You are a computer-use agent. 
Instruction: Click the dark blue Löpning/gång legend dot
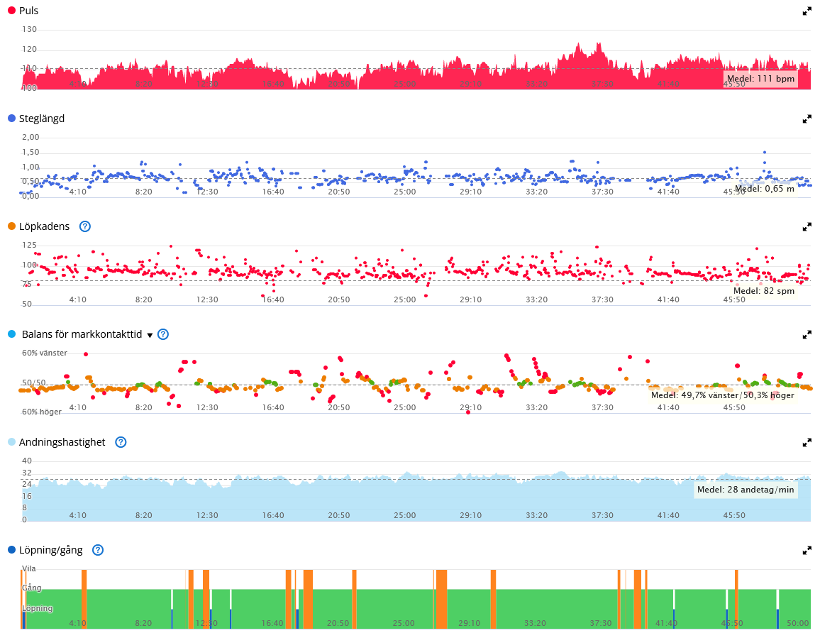[12, 549]
